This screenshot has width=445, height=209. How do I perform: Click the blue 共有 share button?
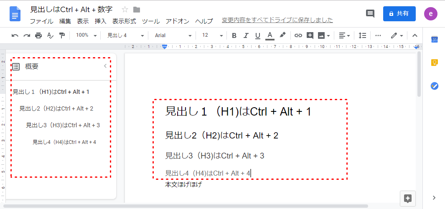pos(399,13)
